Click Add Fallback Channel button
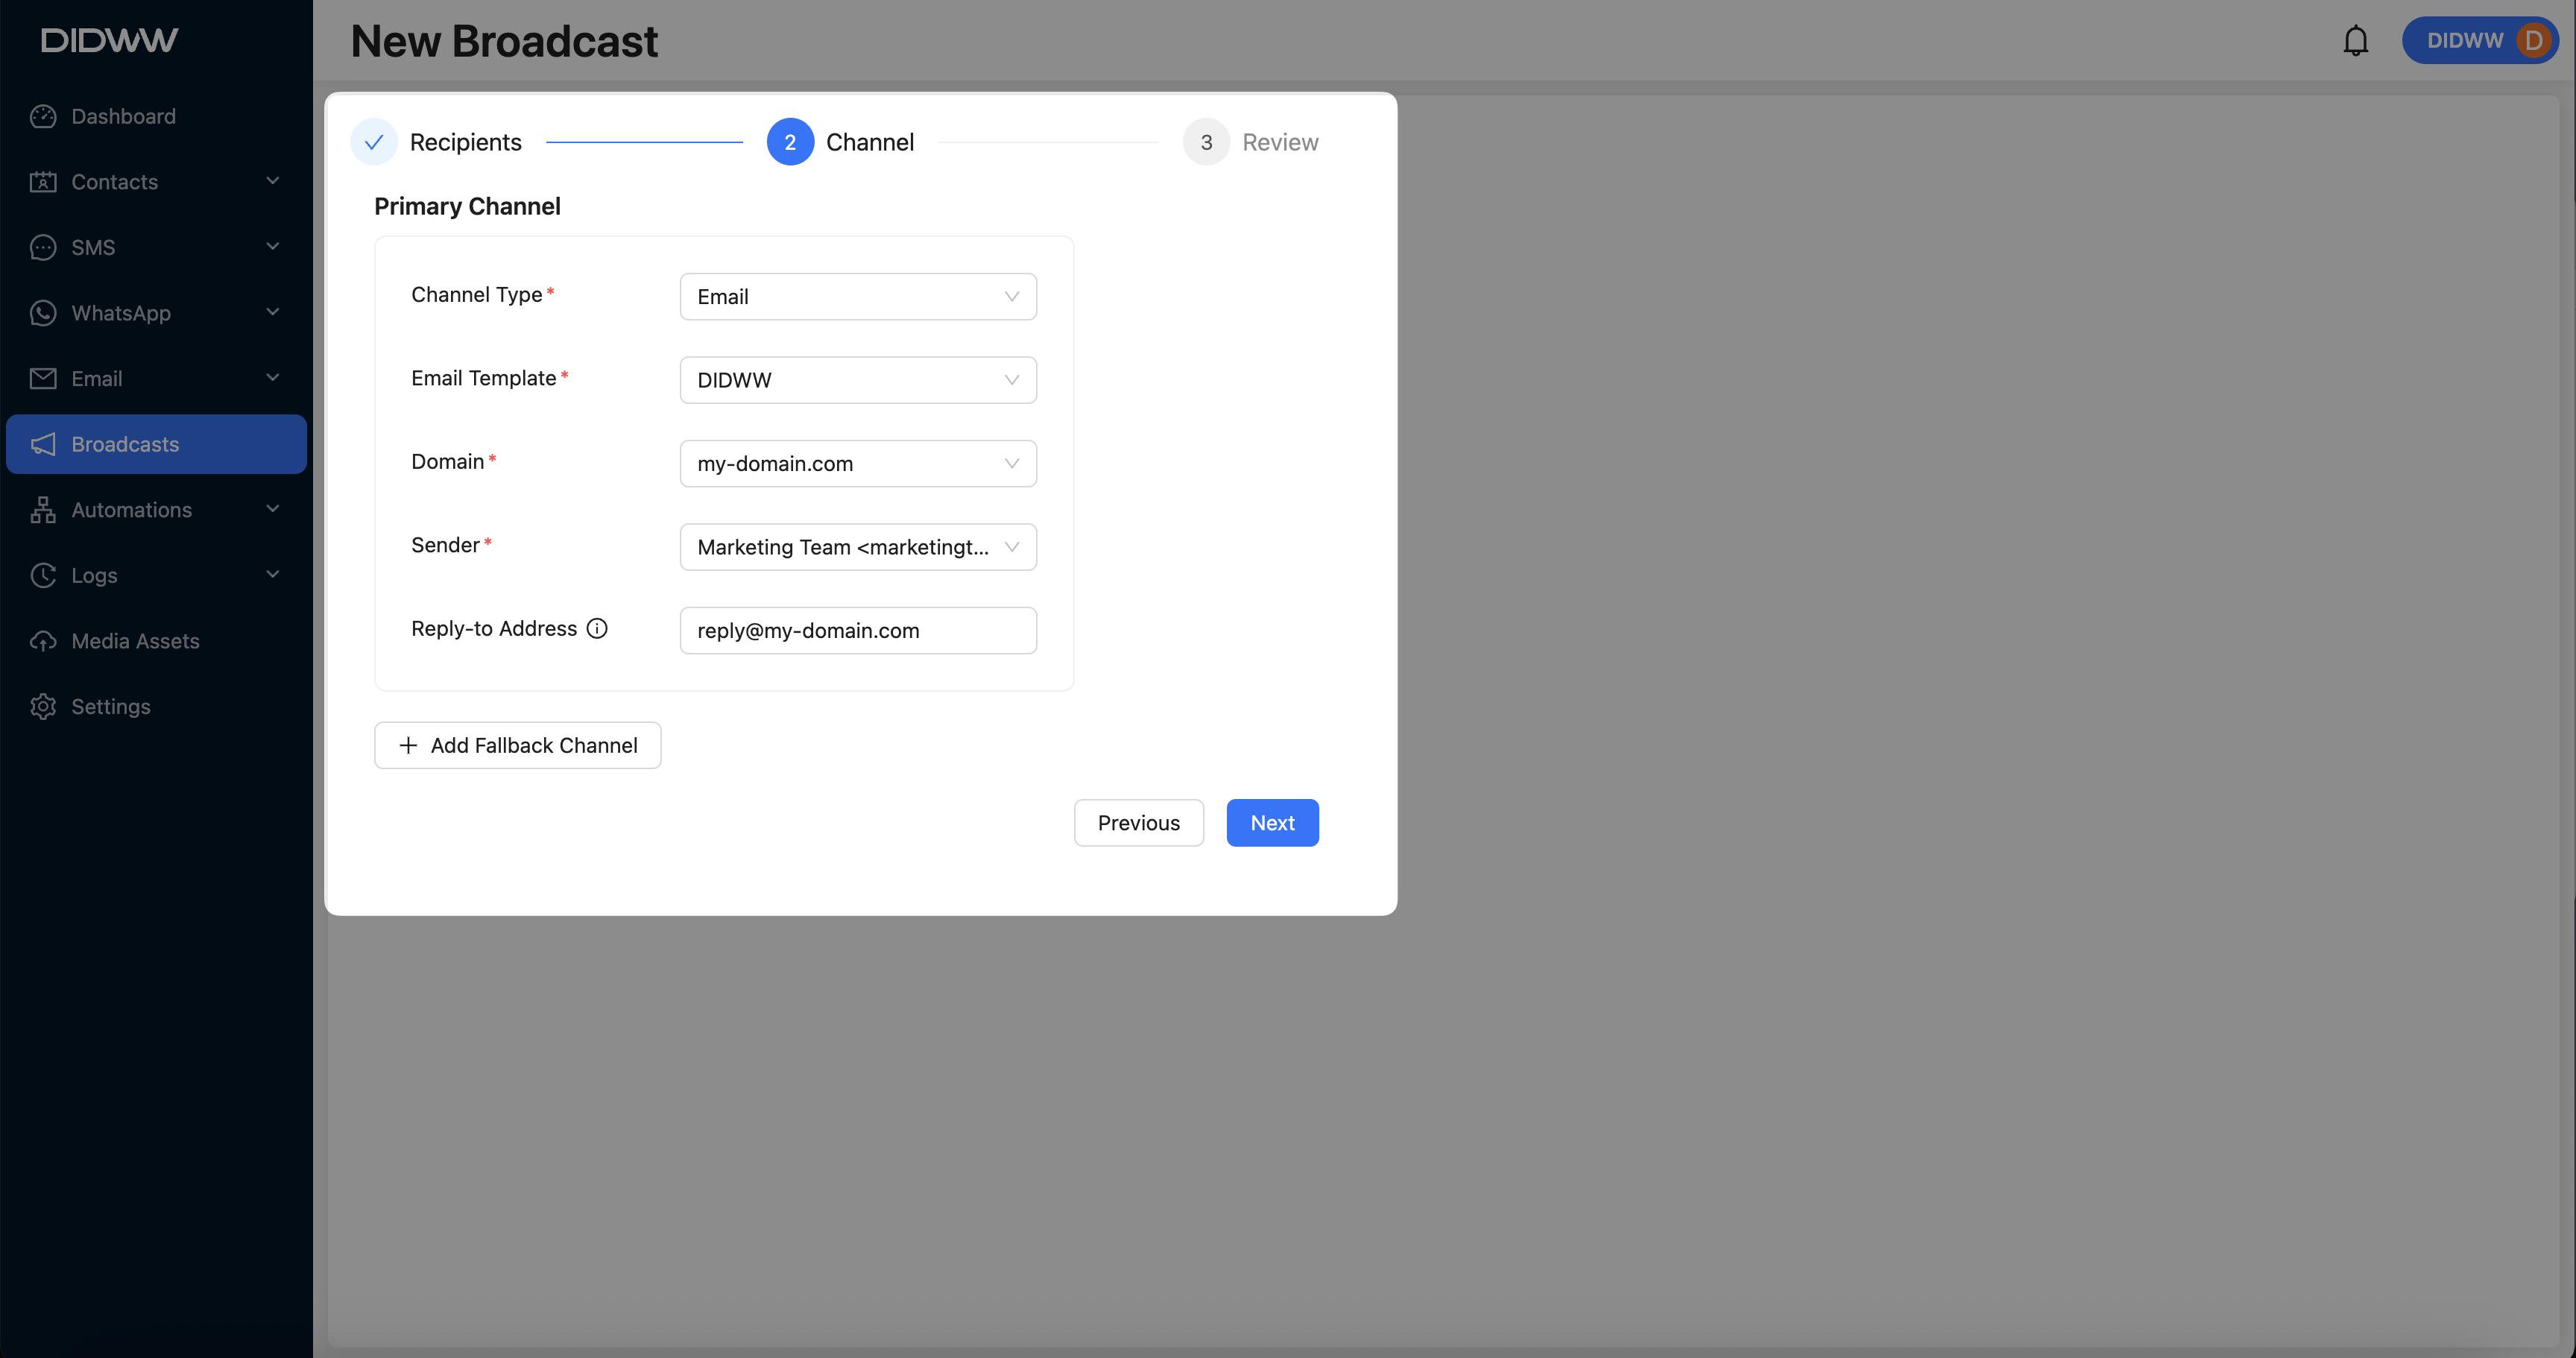Viewport: 2576px width, 1358px height. point(517,745)
